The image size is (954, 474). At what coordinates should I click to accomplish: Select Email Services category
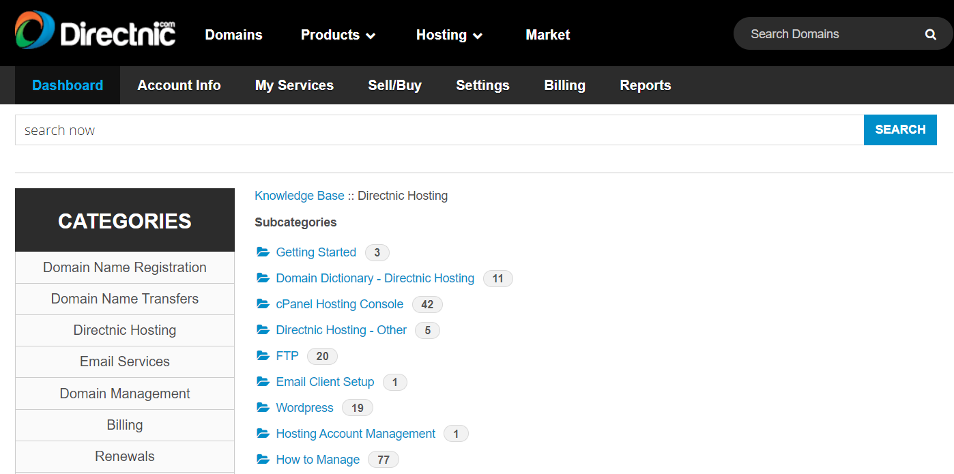pos(125,362)
